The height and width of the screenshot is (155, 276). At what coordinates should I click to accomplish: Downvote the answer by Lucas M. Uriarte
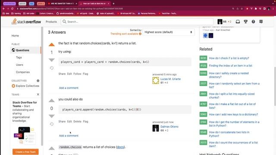pyautogui.click(x=52, y=60)
